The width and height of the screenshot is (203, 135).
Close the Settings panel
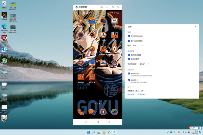pos(195,27)
